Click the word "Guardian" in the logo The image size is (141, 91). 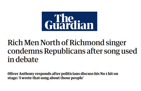click(69, 25)
